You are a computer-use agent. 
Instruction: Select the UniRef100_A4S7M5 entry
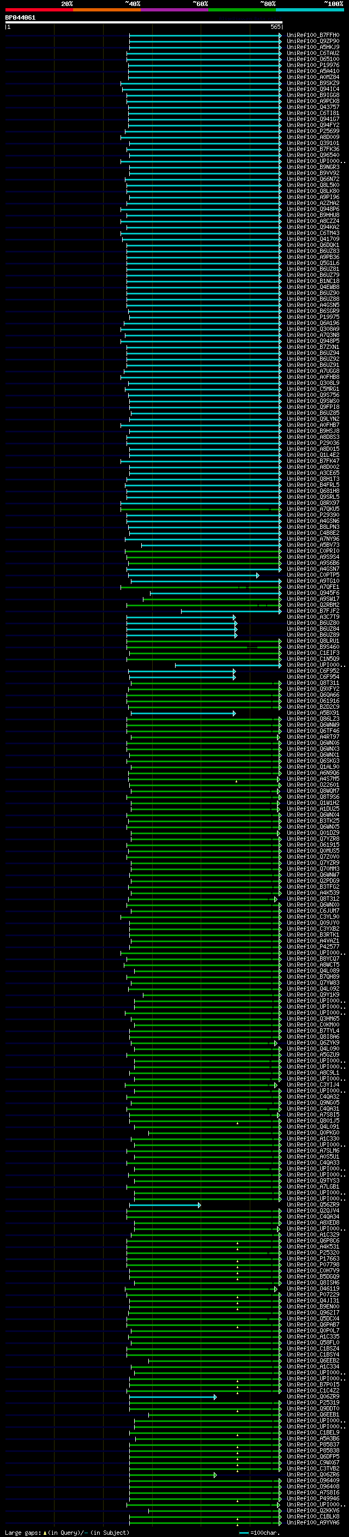coord(312,779)
